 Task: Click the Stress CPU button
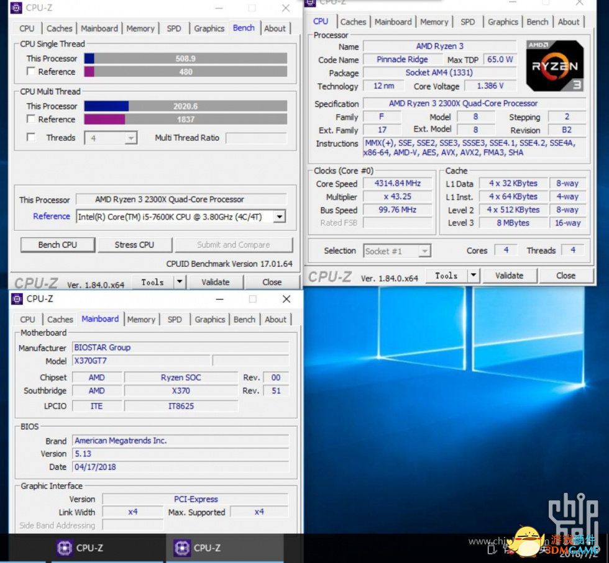[134, 245]
